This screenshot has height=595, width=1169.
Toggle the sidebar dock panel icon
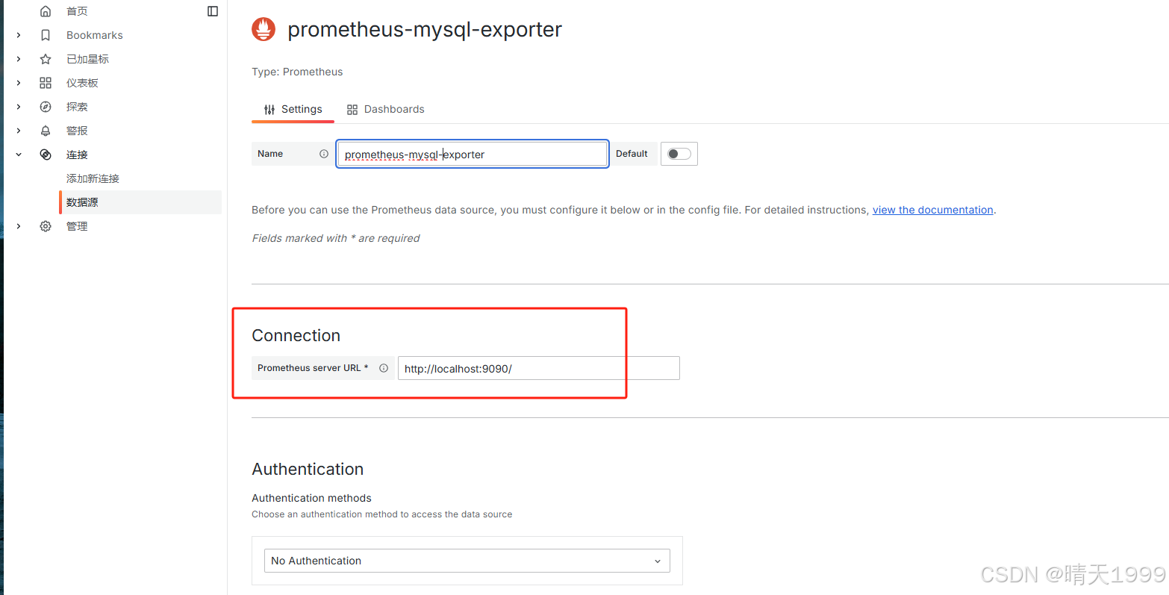coord(213,11)
